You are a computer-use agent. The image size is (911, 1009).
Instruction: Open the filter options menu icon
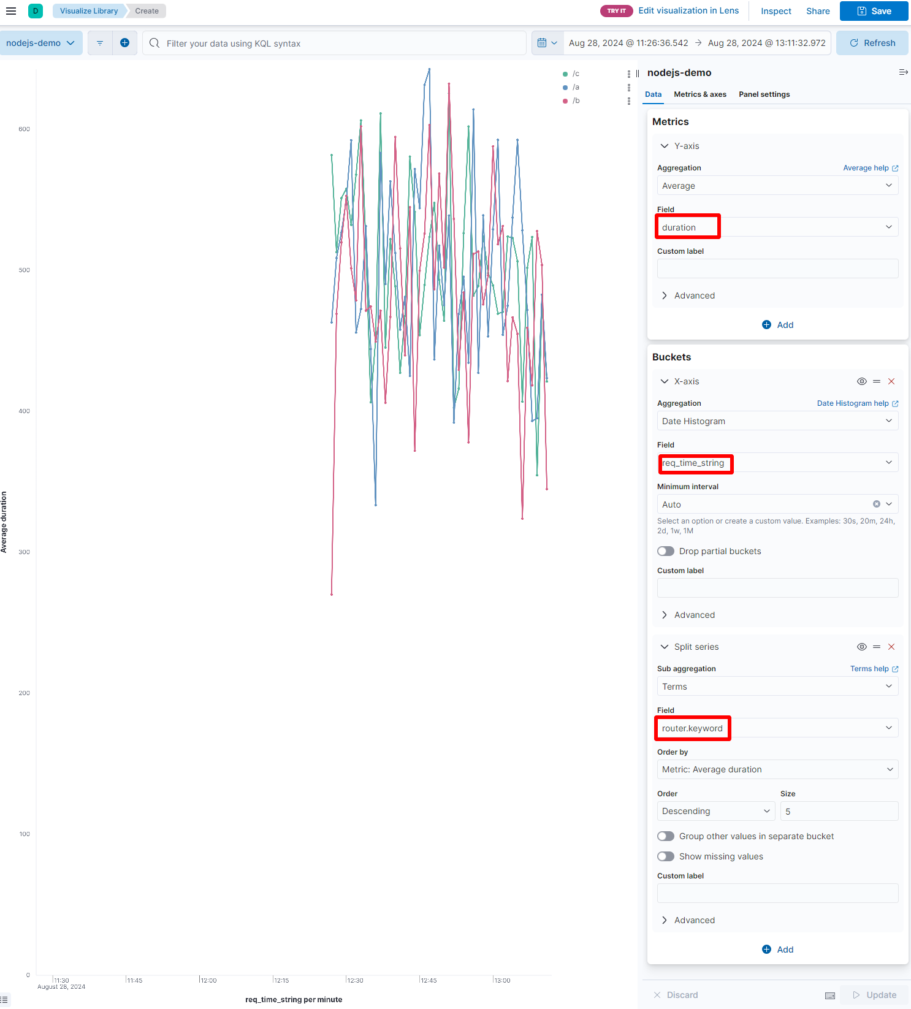point(100,43)
